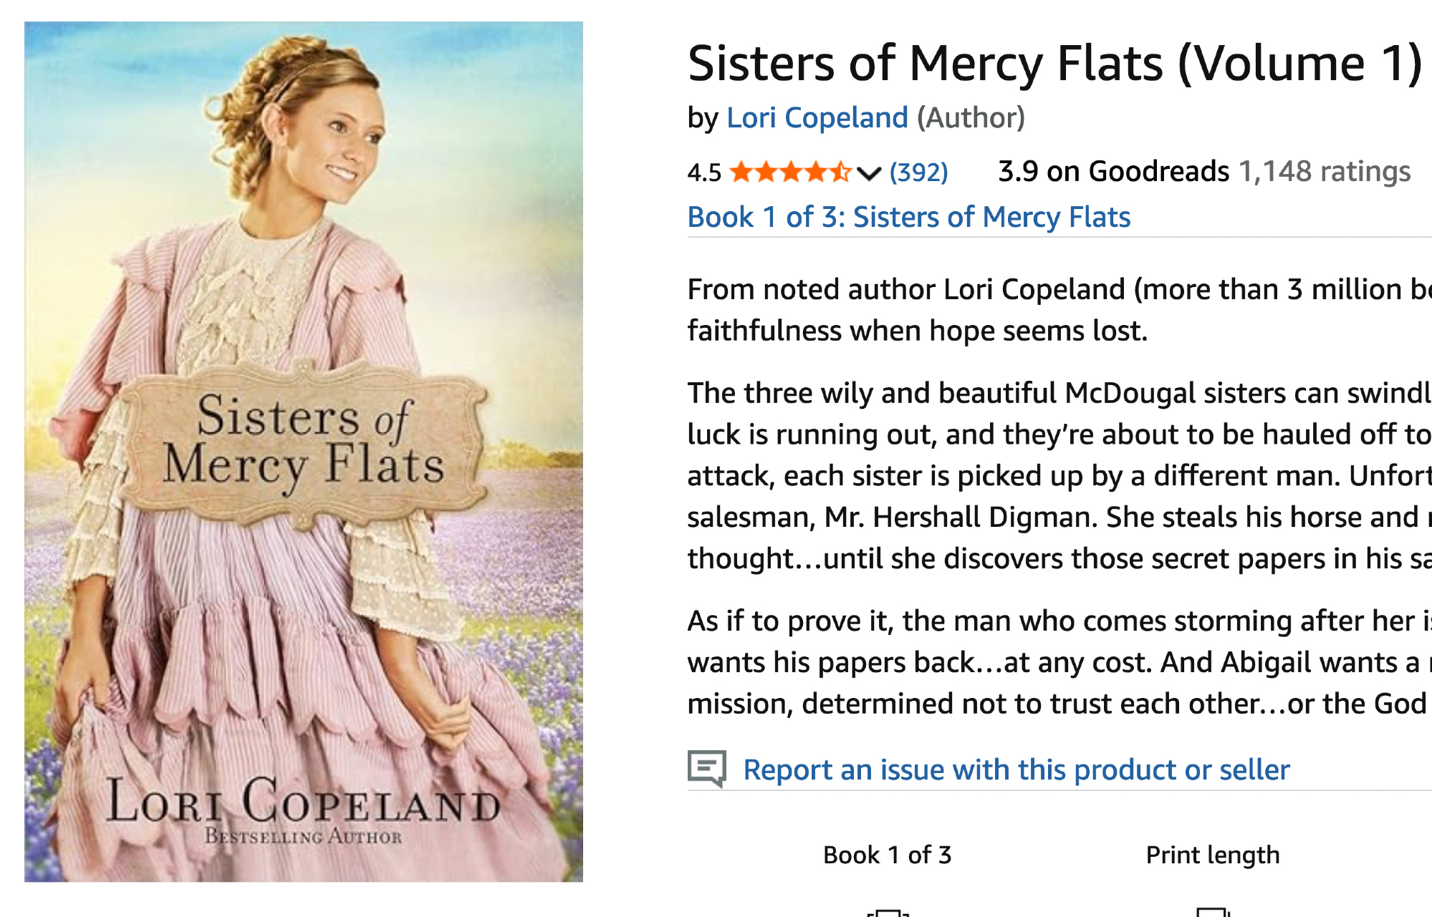This screenshot has width=1432, height=917.
Task: Open the Lori Copeland author page link
Action: click(x=817, y=117)
